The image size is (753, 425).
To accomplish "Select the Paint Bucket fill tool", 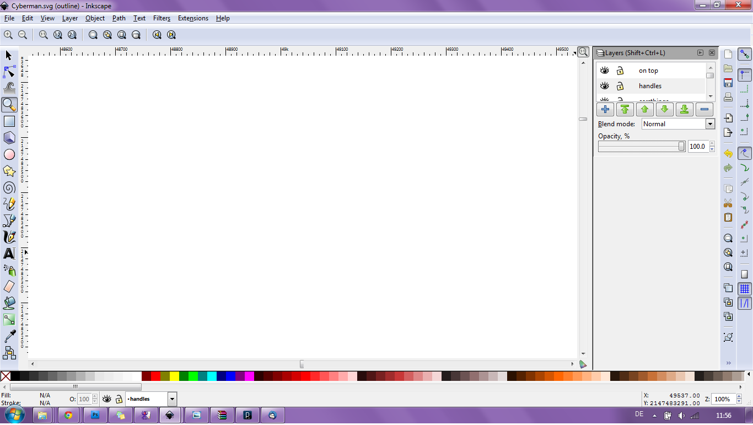I will click(x=9, y=303).
